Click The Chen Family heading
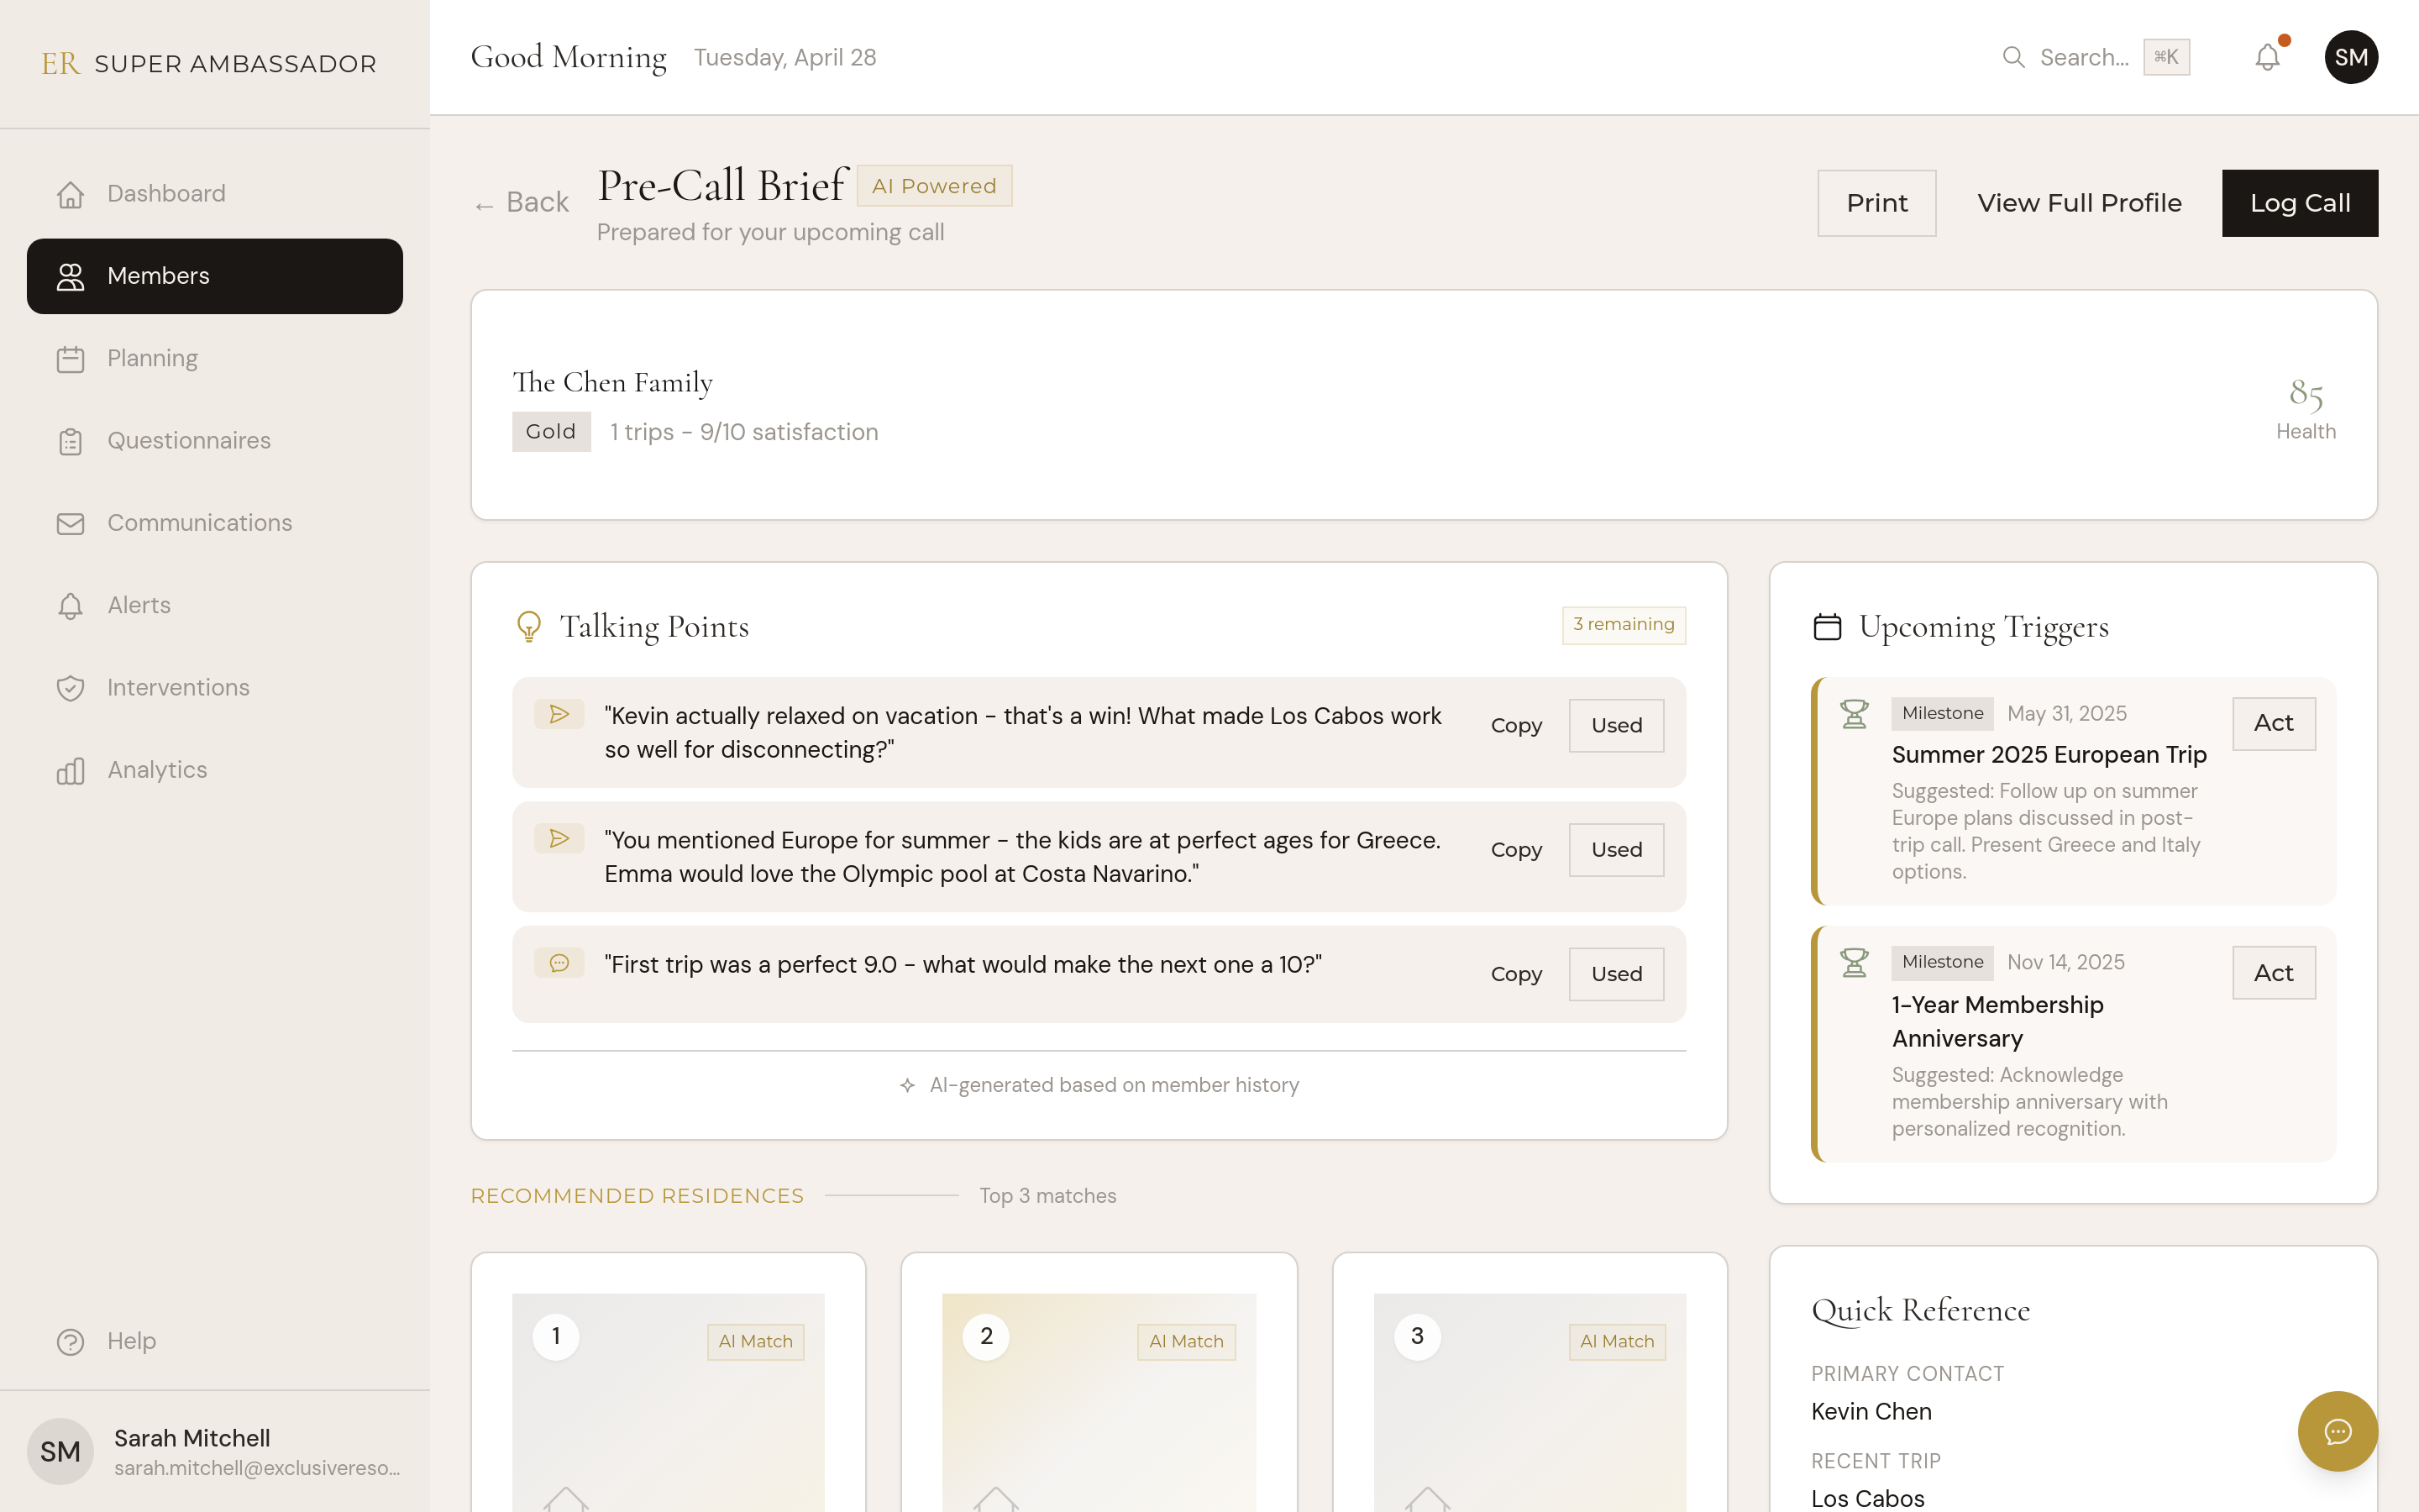 (x=613, y=383)
